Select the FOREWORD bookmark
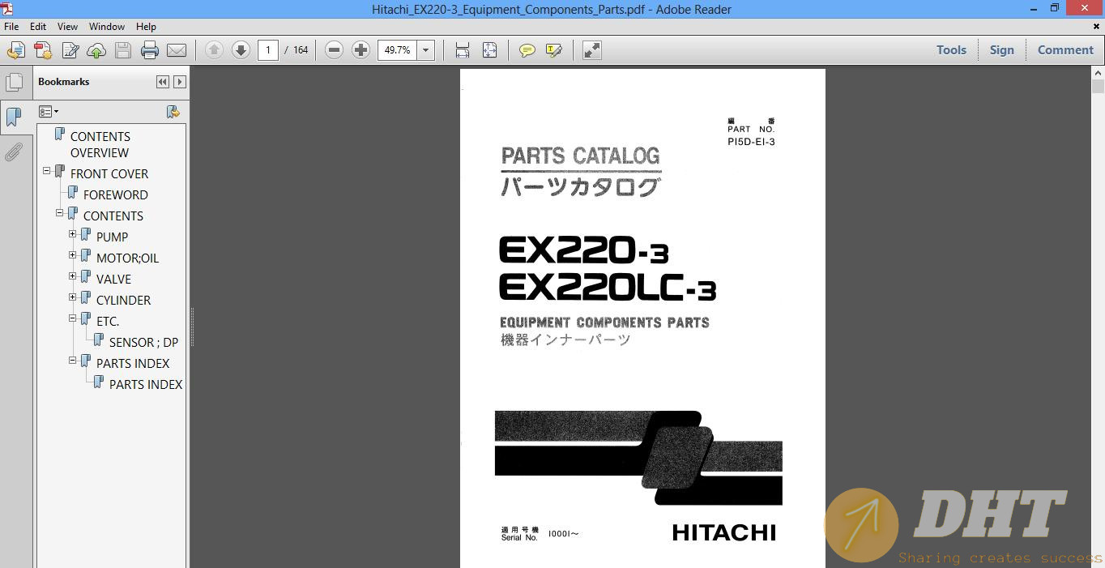 pos(115,194)
